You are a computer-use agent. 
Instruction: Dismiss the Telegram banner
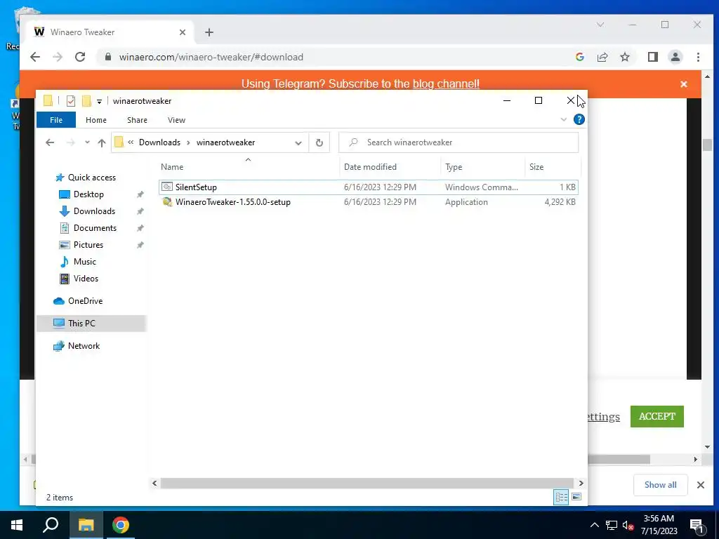pyautogui.click(x=684, y=84)
